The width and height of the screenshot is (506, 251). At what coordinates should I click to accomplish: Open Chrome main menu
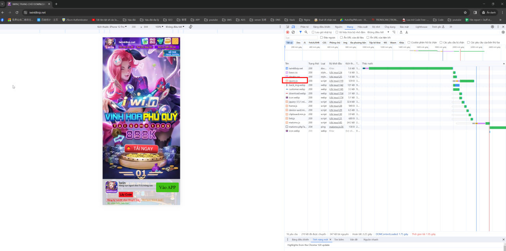502,12
